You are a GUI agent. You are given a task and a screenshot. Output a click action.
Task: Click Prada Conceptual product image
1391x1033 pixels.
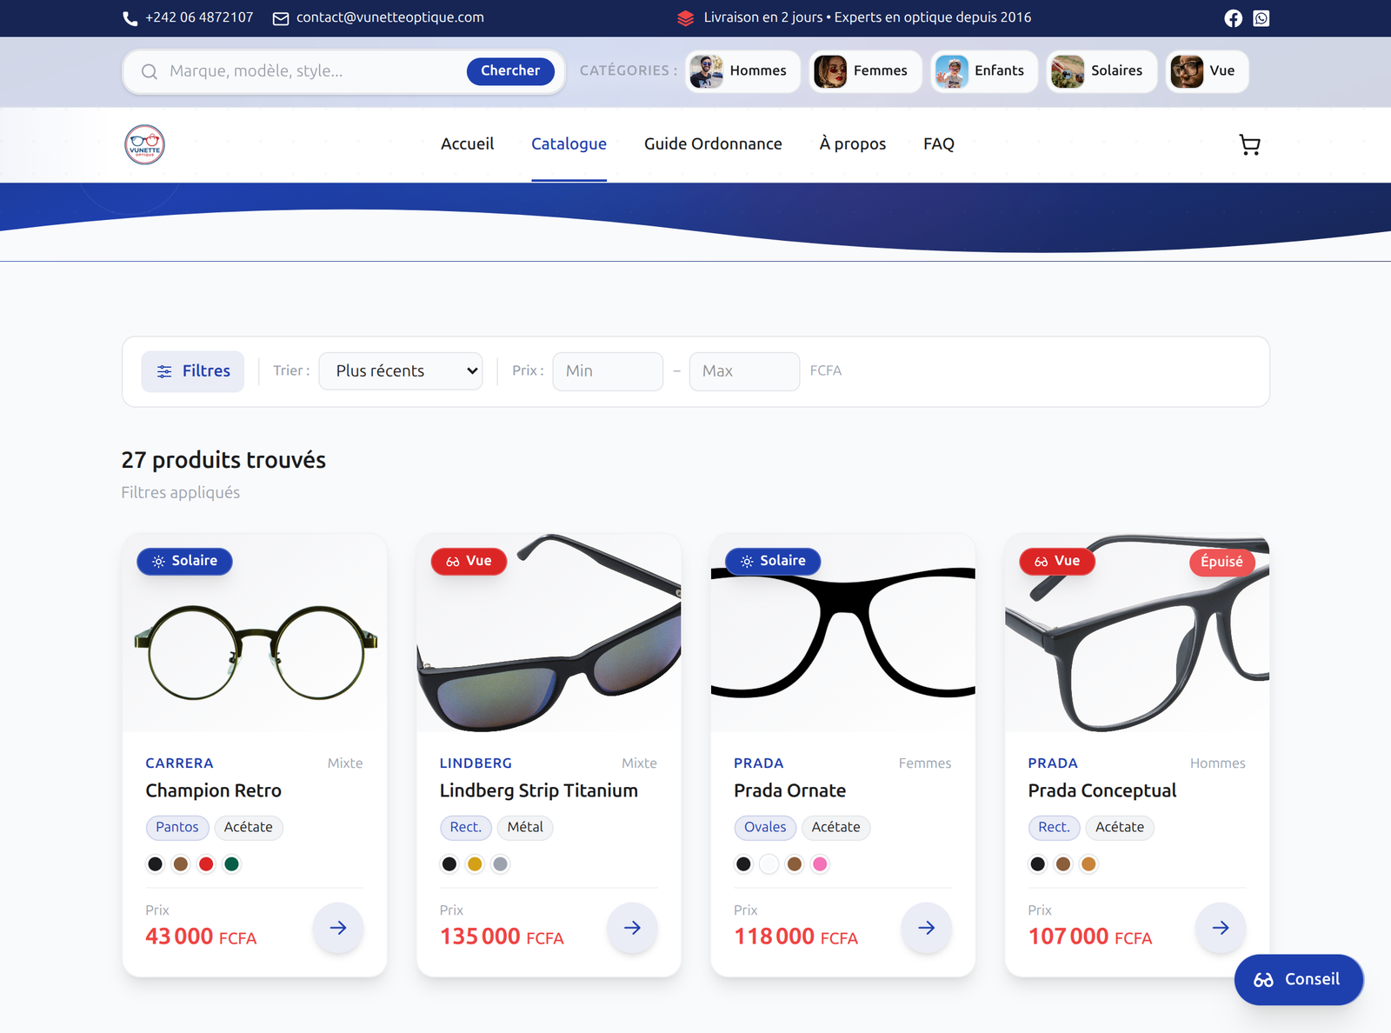1137,633
